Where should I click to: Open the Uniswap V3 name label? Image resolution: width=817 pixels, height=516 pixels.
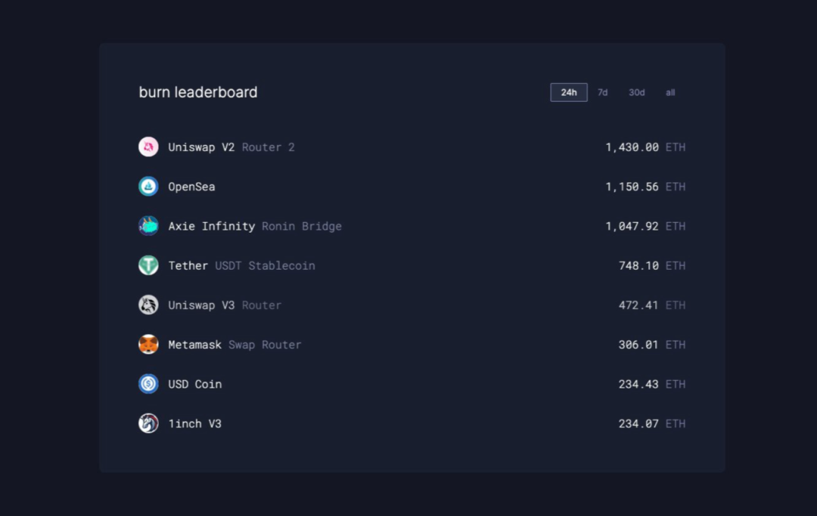pyautogui.click(x=201, y=305)
